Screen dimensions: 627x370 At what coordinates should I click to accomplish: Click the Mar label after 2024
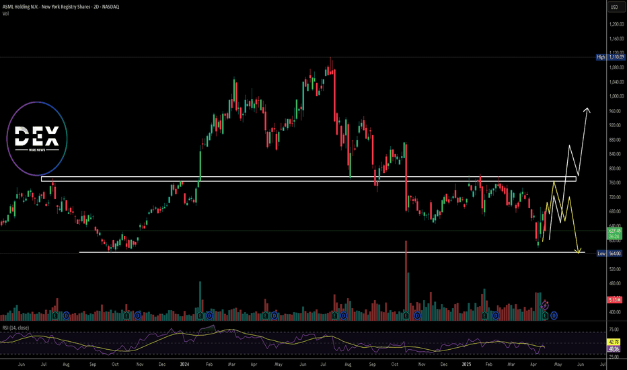(231, 365)
